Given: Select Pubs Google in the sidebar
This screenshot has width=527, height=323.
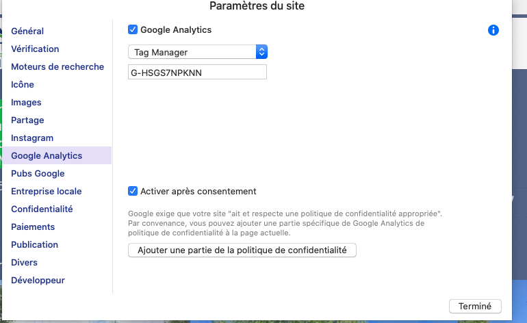Looking at the screenshot, I should [38, 174].
